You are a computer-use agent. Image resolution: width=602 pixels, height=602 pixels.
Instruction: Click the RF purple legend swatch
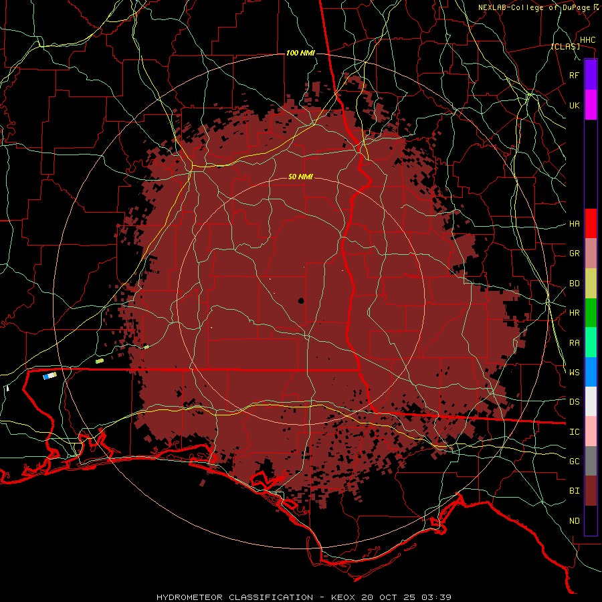[591, 75]
